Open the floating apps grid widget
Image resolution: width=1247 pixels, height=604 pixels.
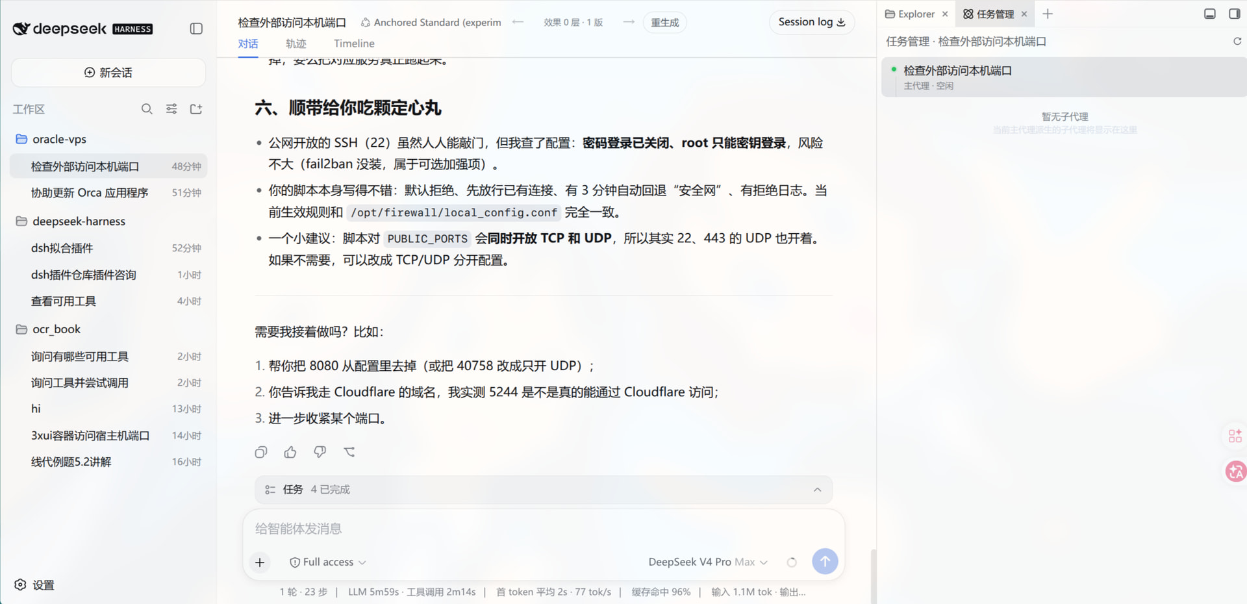click(x=1235, y=436)
